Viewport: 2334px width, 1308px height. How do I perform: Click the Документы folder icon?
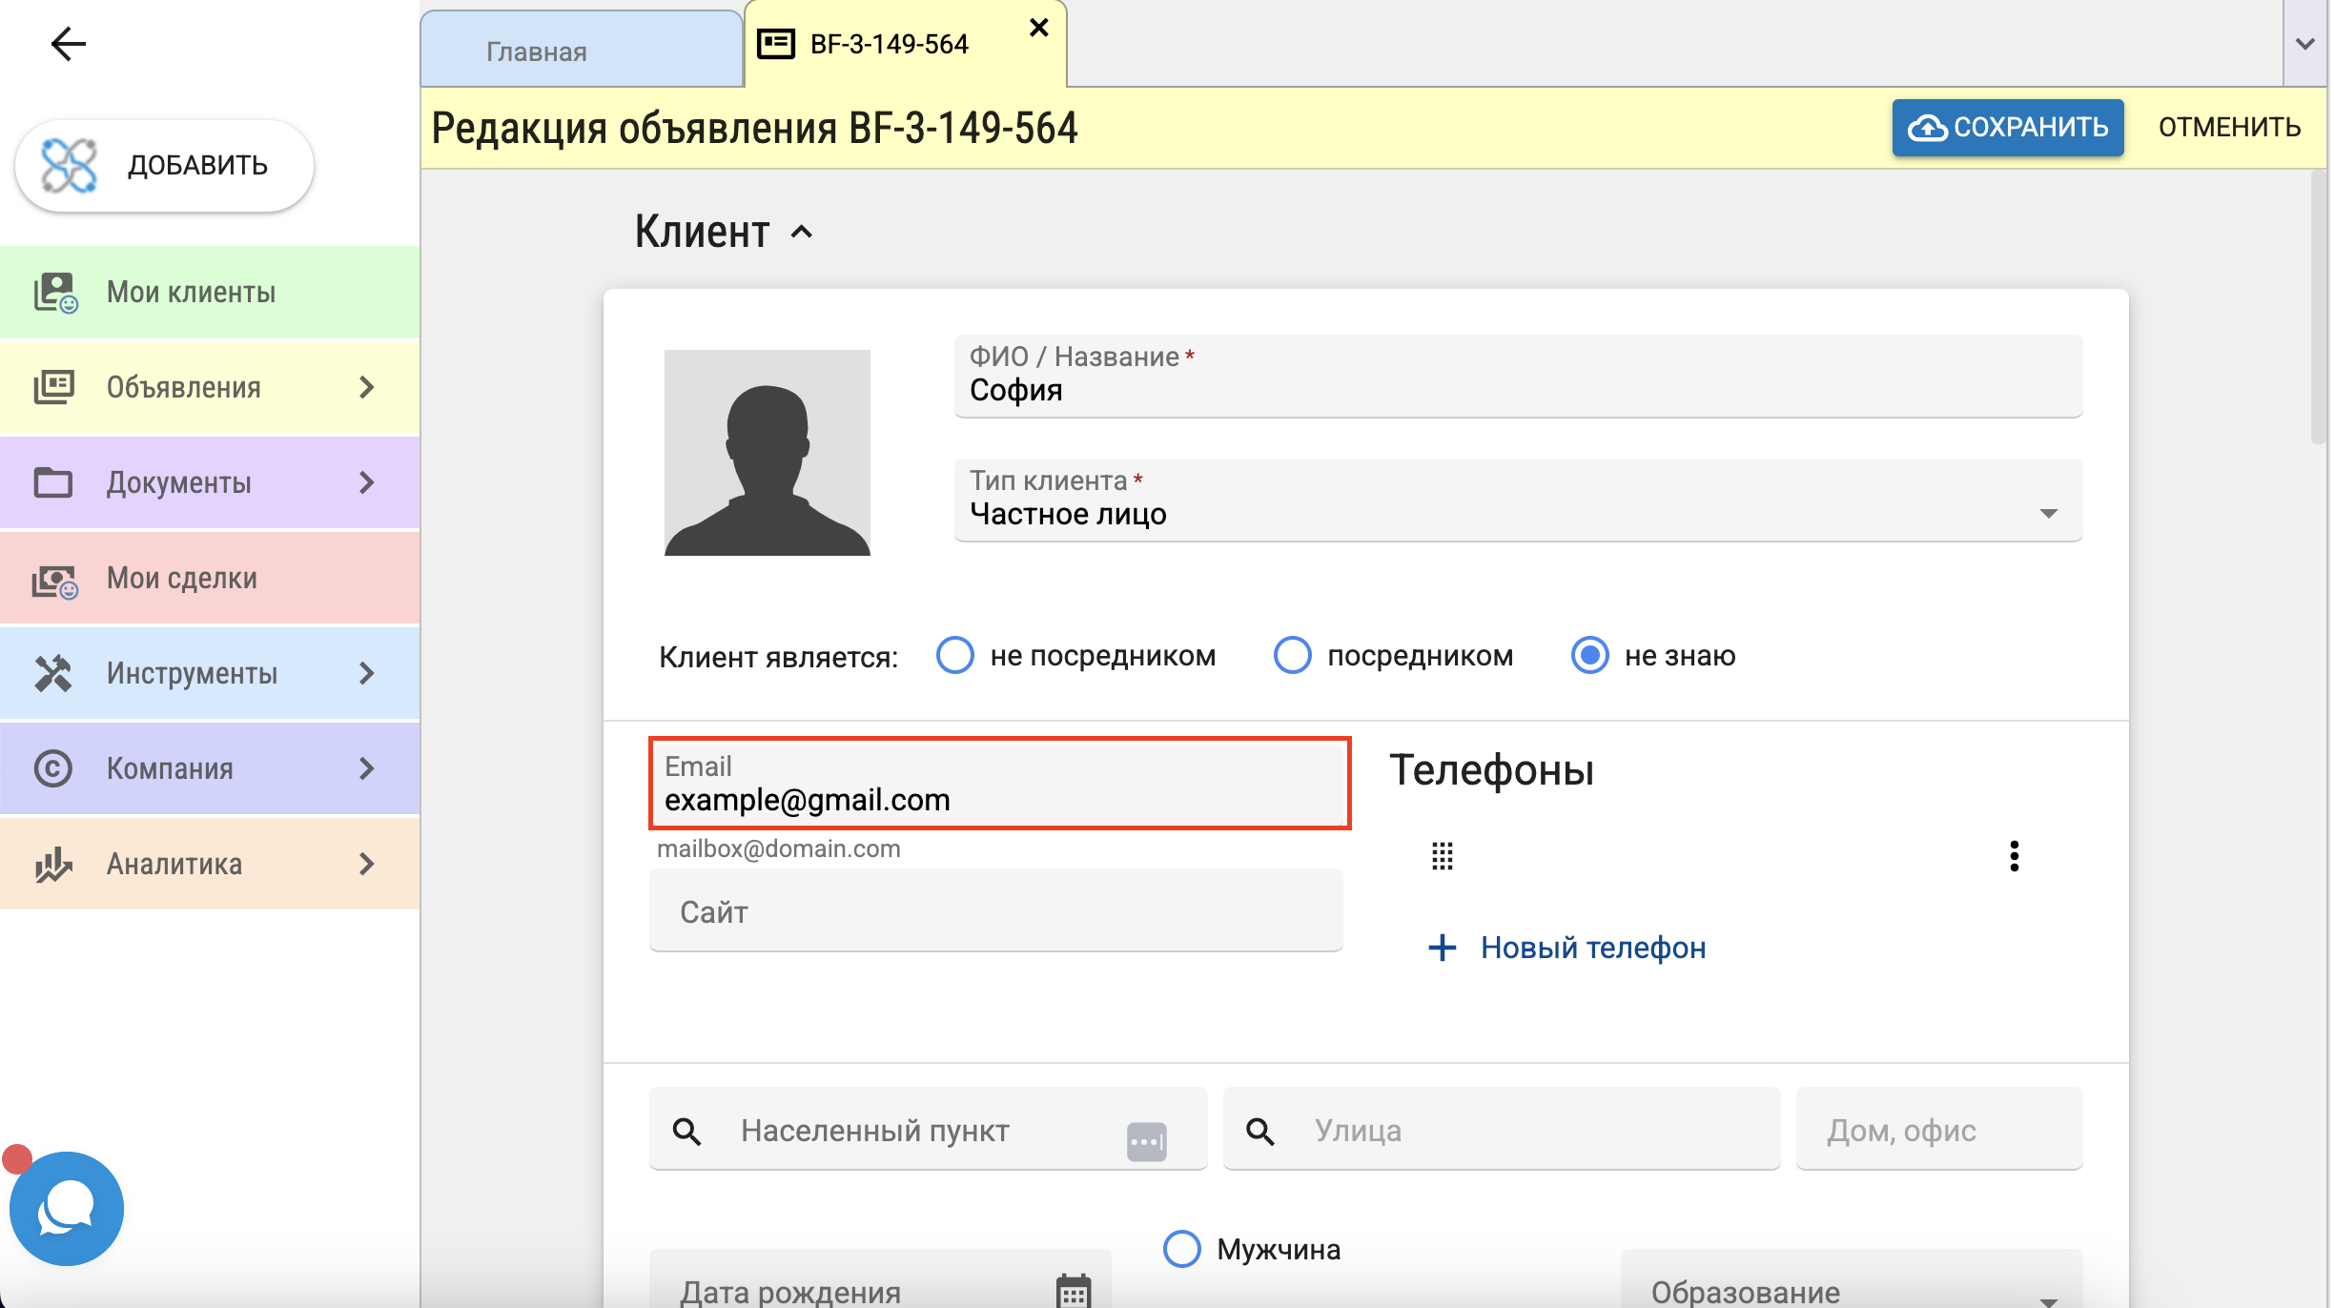(53, 482)
